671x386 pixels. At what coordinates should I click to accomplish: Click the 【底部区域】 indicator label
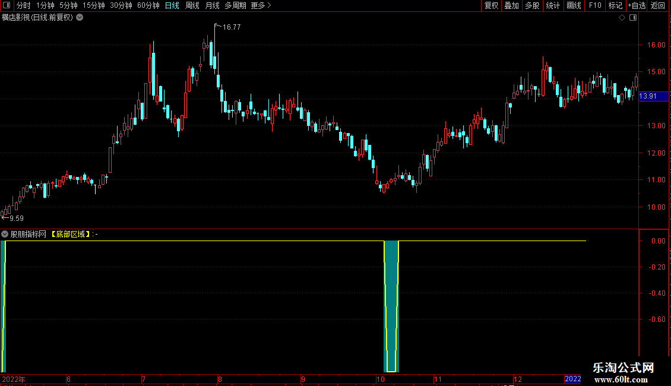[71, 234]
